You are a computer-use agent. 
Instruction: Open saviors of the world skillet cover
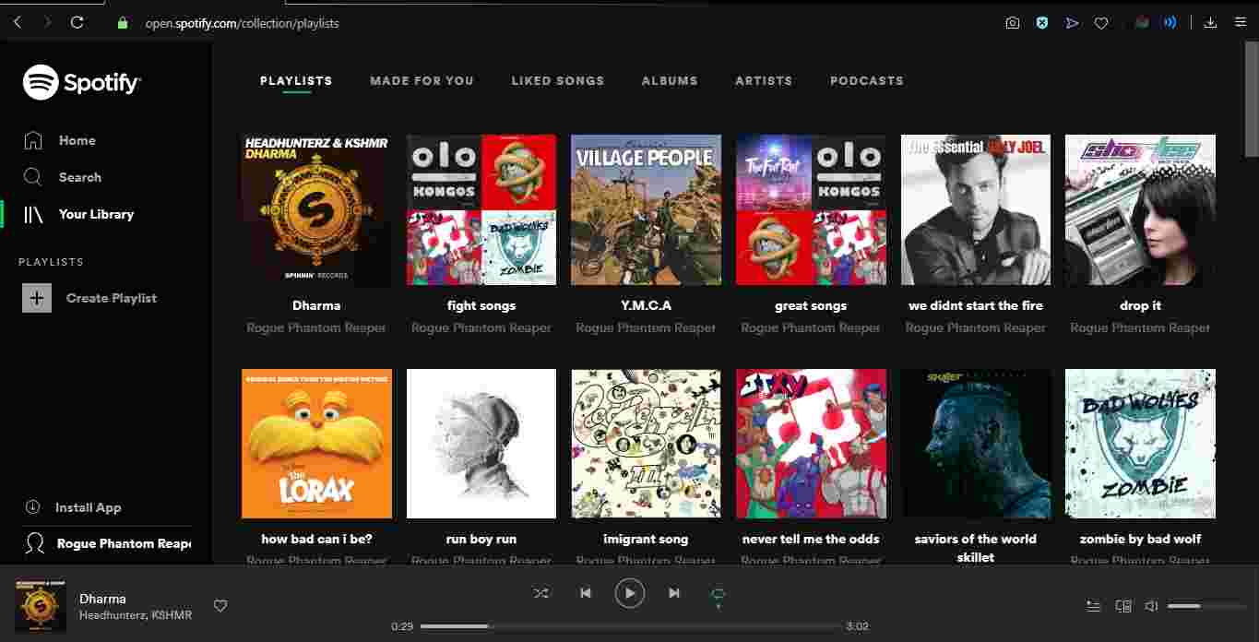976,444
